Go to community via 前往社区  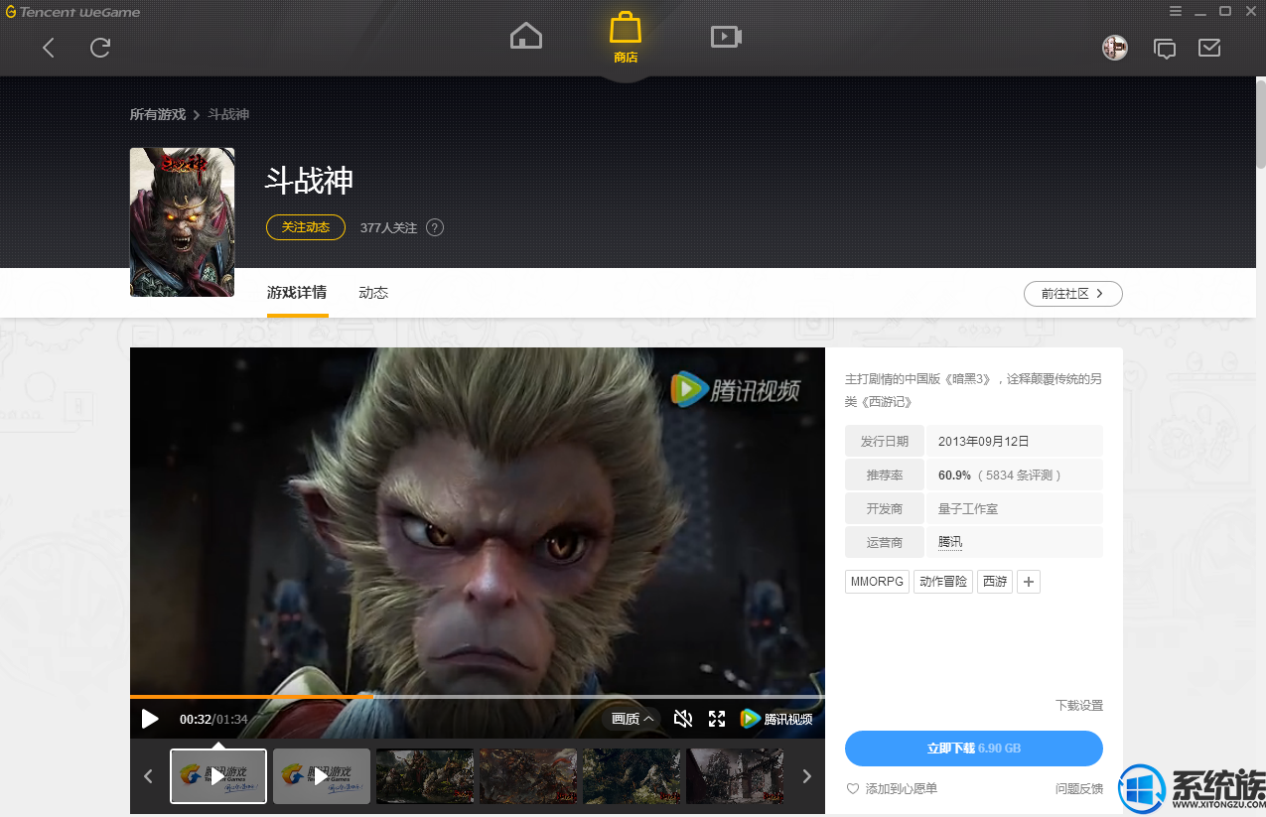click(x=1073, y=294)
